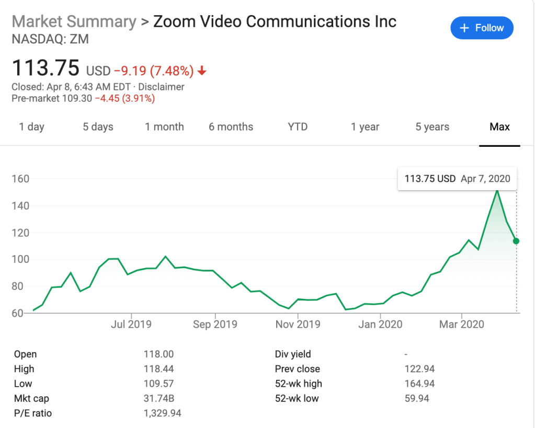The image size is (535, 428).
Task: Click the Nov 2019 axis label
Action: 298,325
